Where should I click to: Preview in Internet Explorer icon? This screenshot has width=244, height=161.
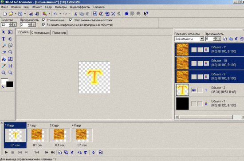click(126, 14)
